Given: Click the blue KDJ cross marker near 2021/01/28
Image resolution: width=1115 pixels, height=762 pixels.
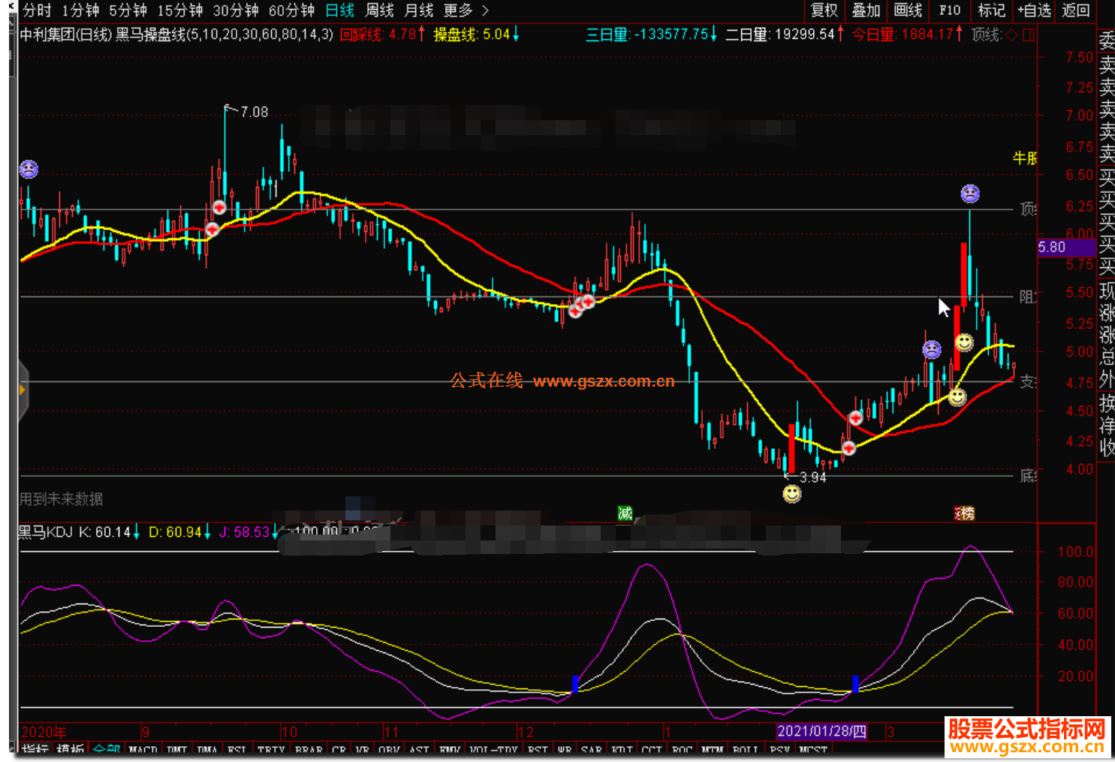Looking at the screenshot, I should [x=855, y=684].
